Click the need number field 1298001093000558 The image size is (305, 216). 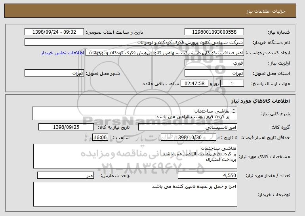[x=214, y=32]
